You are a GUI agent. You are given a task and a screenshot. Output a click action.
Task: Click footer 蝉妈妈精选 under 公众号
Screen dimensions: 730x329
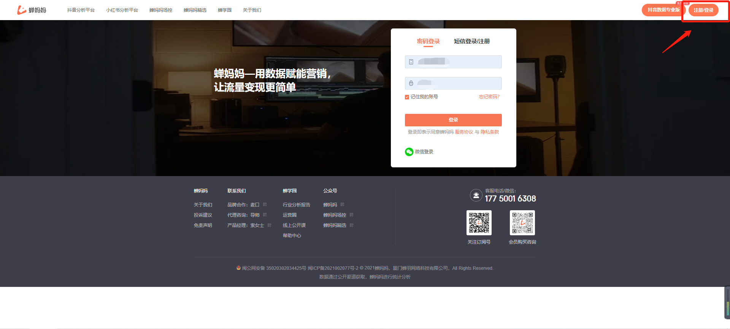pos(335,225)
